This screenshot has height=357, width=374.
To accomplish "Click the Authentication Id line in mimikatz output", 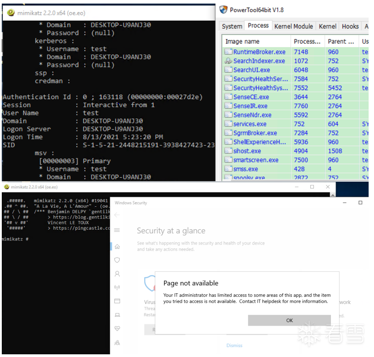I will click(103, 97).
